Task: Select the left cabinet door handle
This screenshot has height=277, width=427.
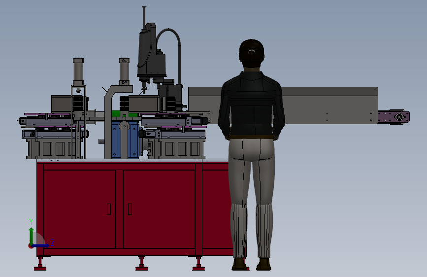Action: [x=109, y=209]
